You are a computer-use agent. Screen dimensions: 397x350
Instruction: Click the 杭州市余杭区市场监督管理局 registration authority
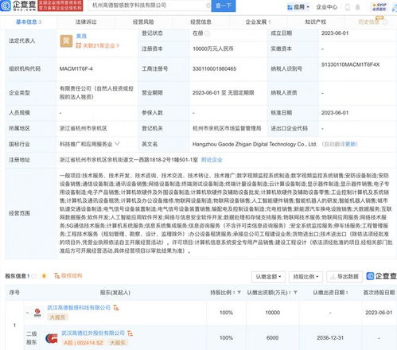point(227,129)
